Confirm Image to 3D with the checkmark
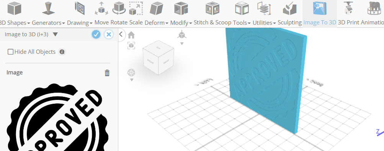 (96, 34)
